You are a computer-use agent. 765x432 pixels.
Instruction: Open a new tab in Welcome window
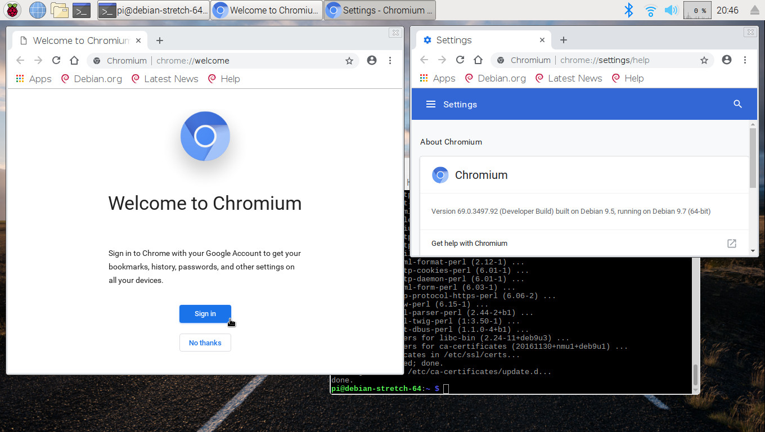click(160, 40)
